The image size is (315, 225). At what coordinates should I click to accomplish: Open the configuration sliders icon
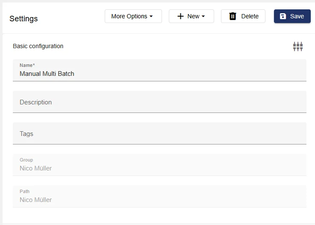[x=298, y=46]
